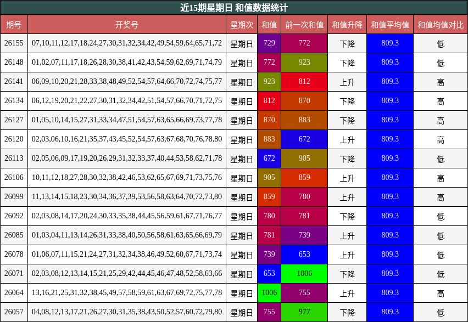This screenshot has height=322, width=468.
Task: Select issue number 26141
Action: pyautogui.click(x=14, y=82)
